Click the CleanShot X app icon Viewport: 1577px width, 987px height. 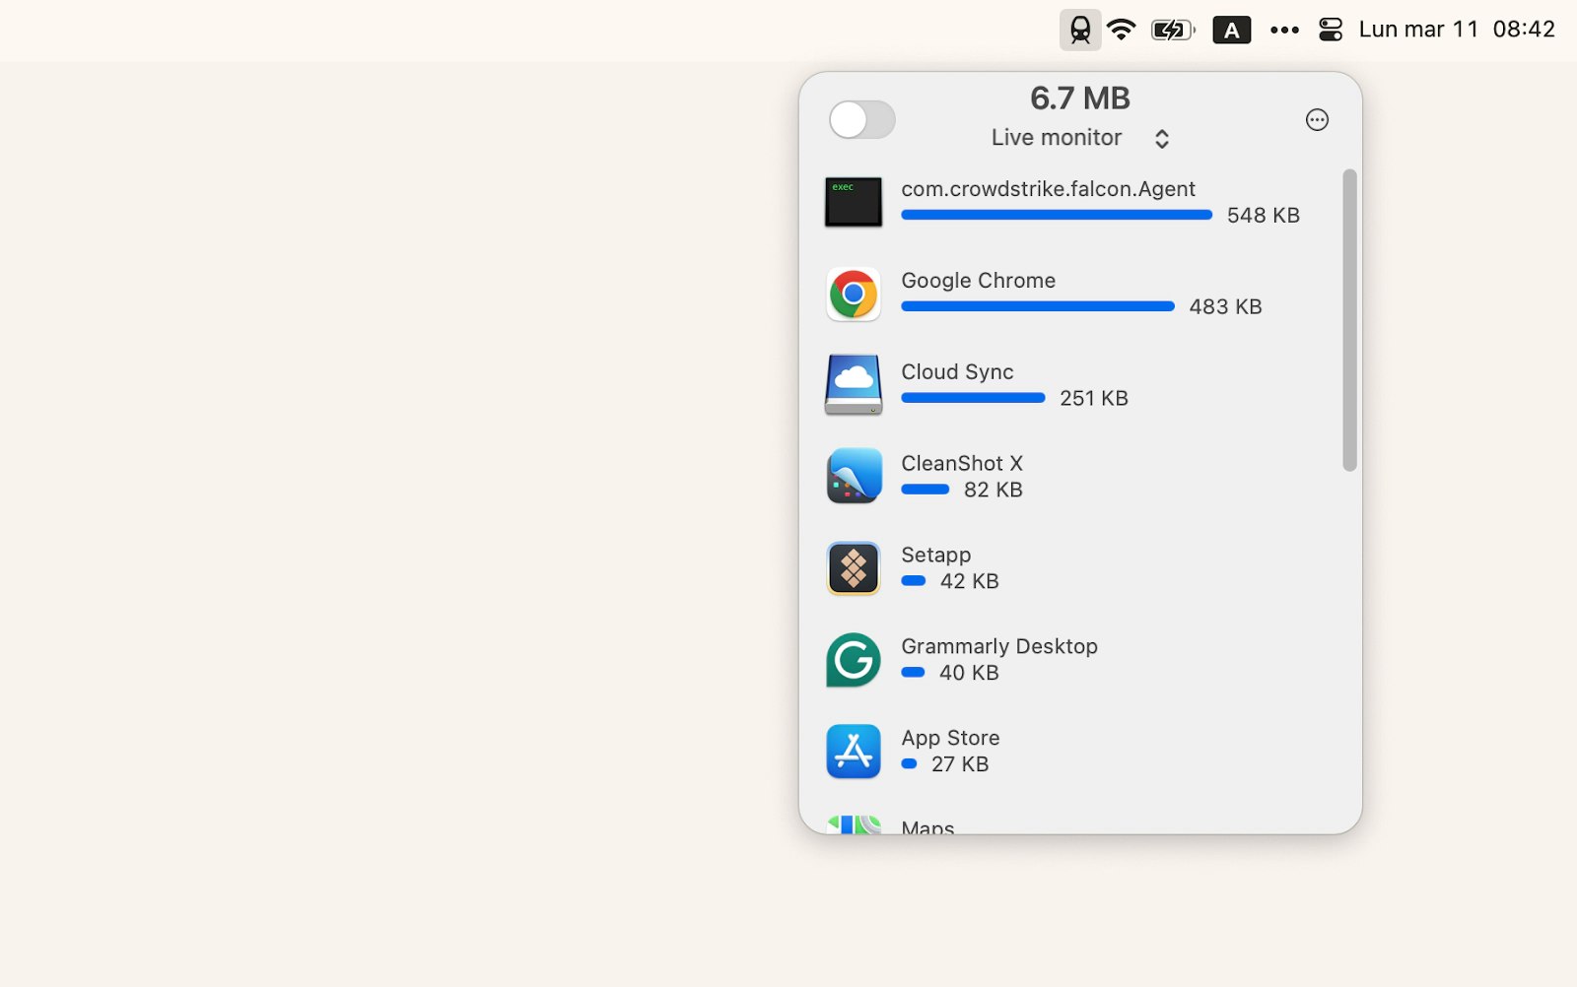[x=854, y=476]
